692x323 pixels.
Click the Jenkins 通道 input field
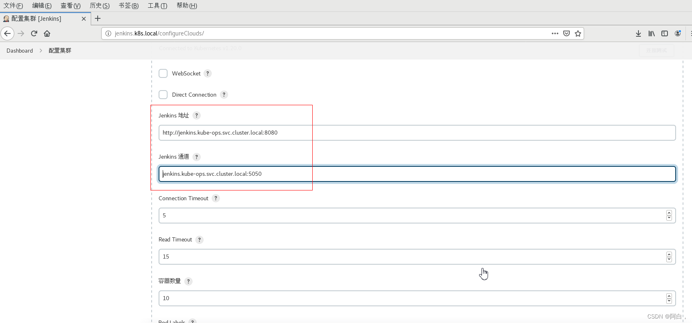(x=417, y=174)
